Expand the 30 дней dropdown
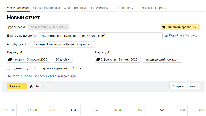 pyautogui.click(x=62, y=60)
